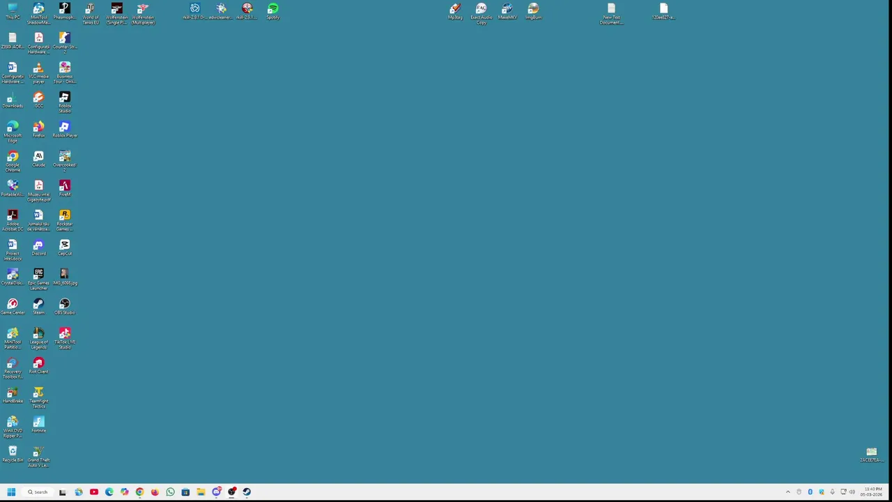The image size is (892, 502).
Task: Open GCC desktop shortcut
Action: [x=38, y=100]
